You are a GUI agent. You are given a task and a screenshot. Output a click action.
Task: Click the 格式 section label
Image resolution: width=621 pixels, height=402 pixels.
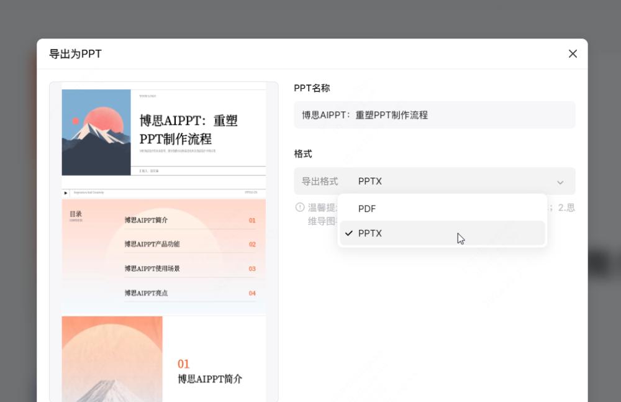(x=302, y=154)
